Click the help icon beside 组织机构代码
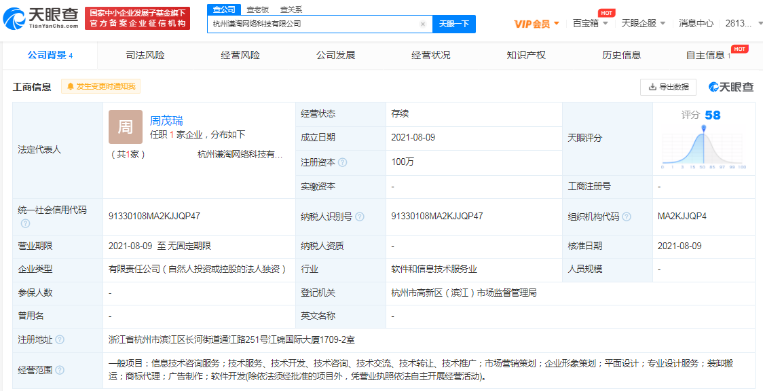This screenshot has height=391, width=763. tap(627, 217)
